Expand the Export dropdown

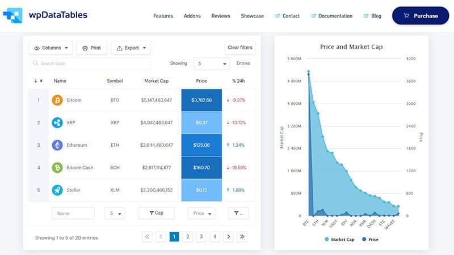[131, 48]
